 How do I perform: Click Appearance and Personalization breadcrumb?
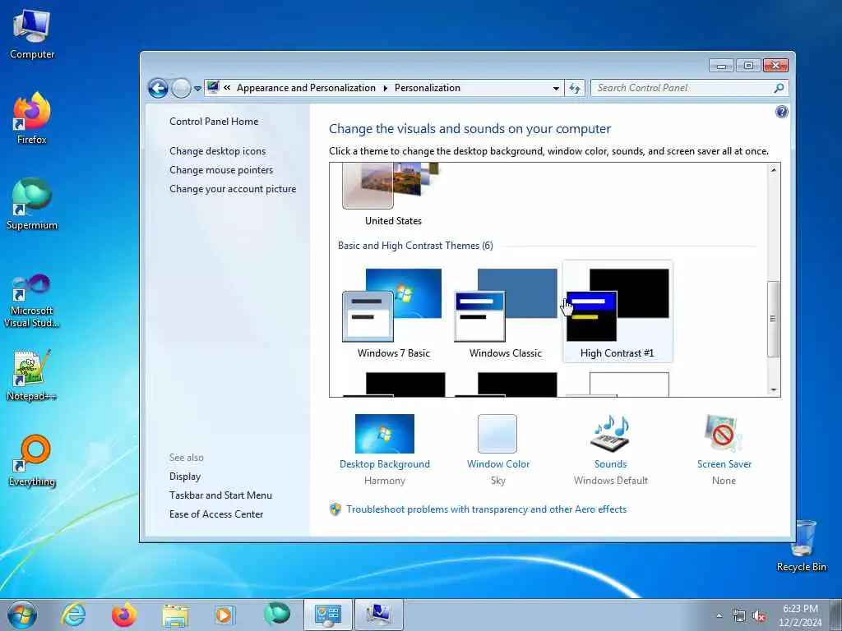(306, 88)
